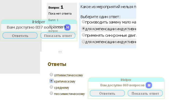Select the checked radio "для компенсации индуктивн..."
The image size is (173, 108).
tap(84, 28)
